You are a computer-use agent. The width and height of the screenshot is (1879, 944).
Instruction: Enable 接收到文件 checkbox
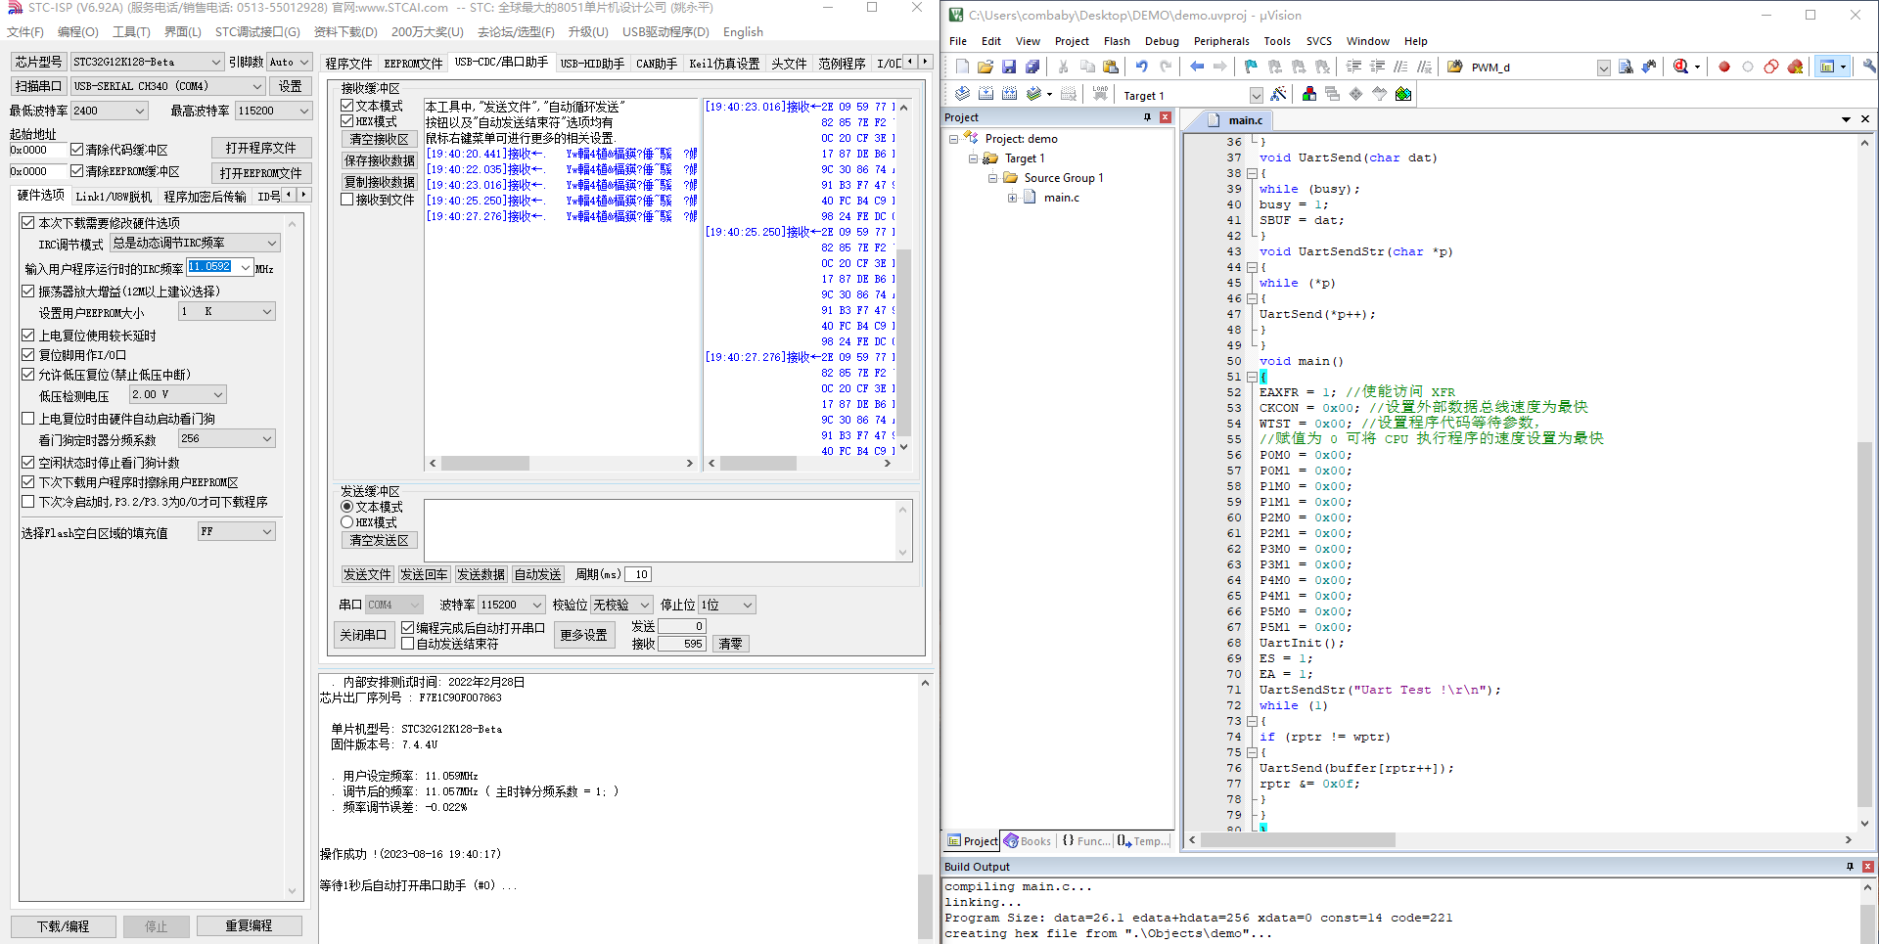346,200
